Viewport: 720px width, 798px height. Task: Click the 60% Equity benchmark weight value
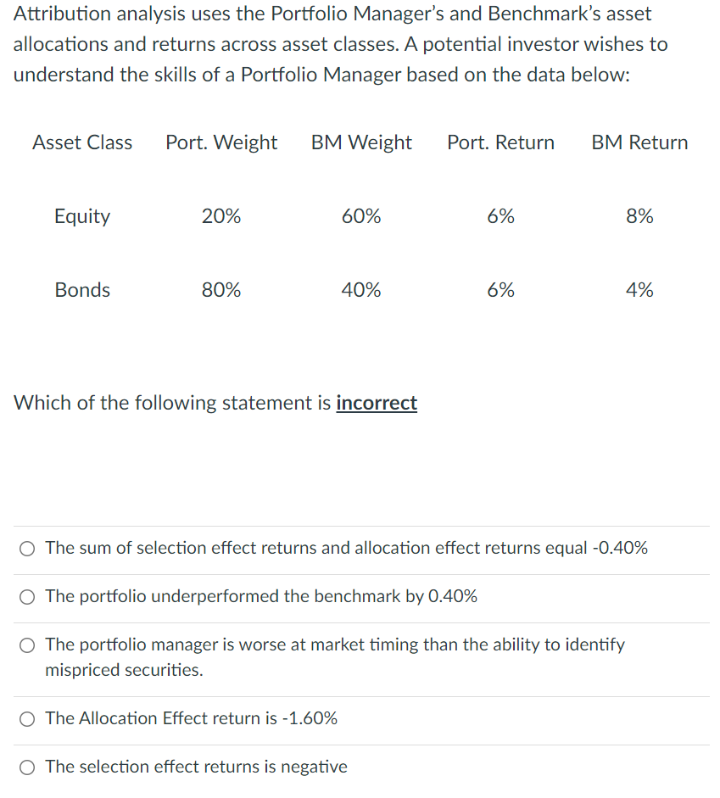coord(360,216)
